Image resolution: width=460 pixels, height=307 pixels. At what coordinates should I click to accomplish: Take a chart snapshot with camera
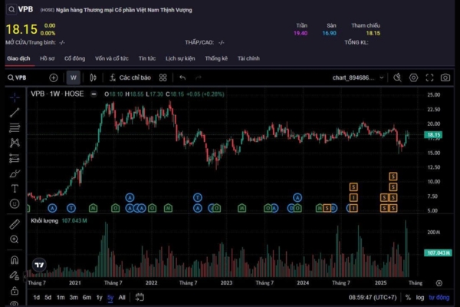coord(445,78)
